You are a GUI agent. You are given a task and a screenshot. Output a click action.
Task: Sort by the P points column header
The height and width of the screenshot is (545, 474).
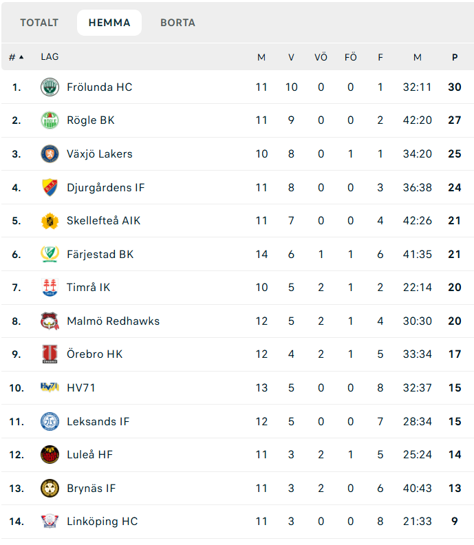tap(455, 57)
